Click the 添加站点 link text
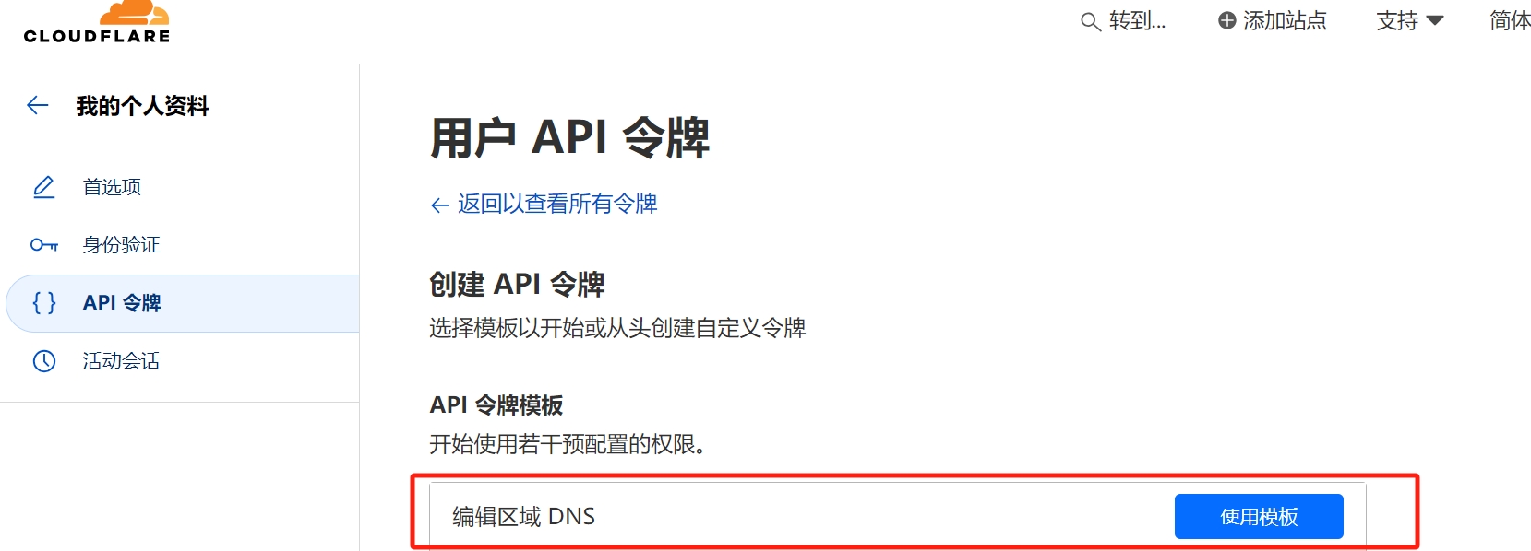Image resolution: width=1531 pixels, height=551 pixels. [1285, 20]
